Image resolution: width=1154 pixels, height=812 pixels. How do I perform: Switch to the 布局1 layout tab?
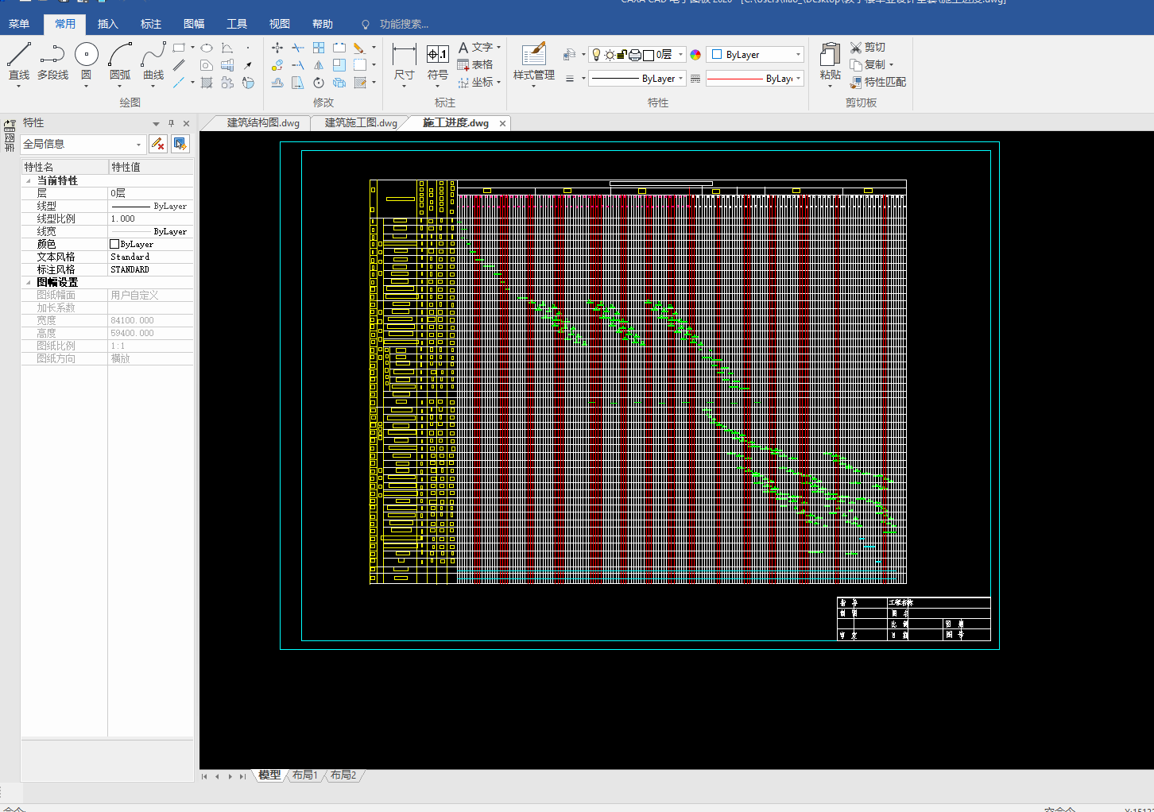pyautogui.click(x=304, y=775)
